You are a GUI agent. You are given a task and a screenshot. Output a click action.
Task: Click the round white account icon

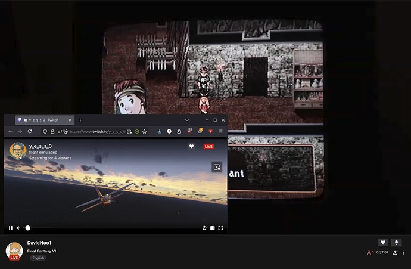(x=169, y=131)
